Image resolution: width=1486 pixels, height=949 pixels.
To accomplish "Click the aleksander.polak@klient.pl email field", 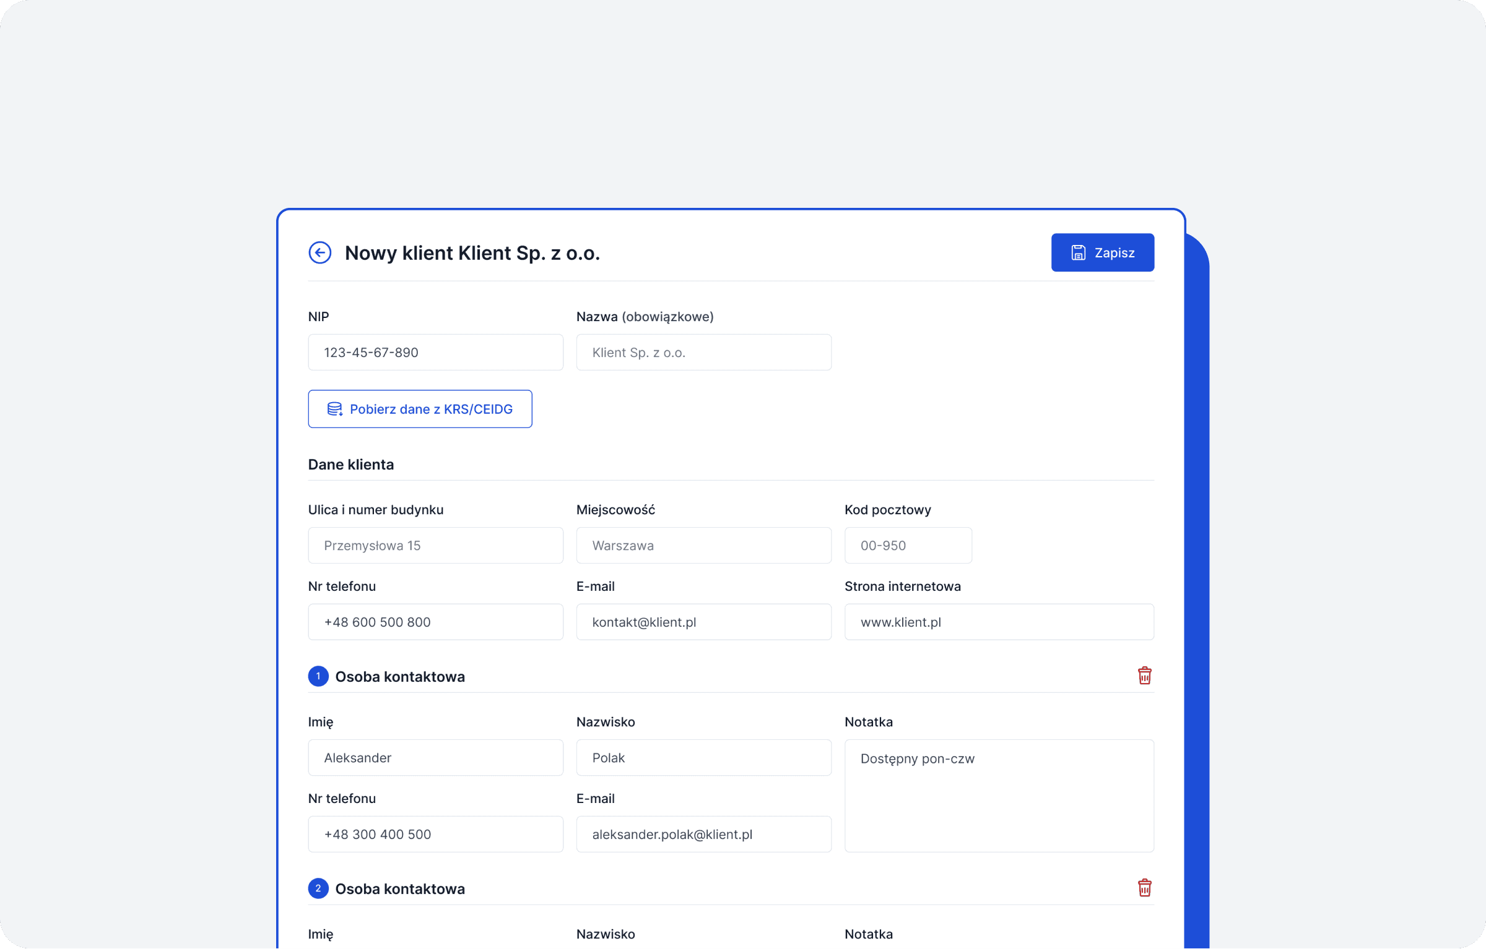I will [x=703, y=834].
